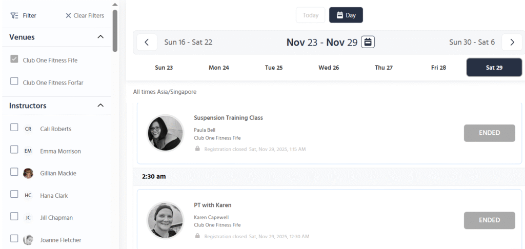Click the Joanne Fletcher avatar icon
This screenshot has height=249, width=525.
pos(28,240)
